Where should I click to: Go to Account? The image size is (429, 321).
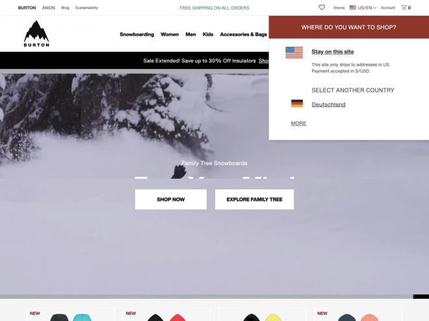pyautogui.click(x=388, y=8)
